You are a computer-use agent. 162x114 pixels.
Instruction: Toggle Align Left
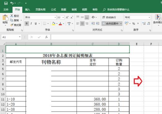pos(78,24)
